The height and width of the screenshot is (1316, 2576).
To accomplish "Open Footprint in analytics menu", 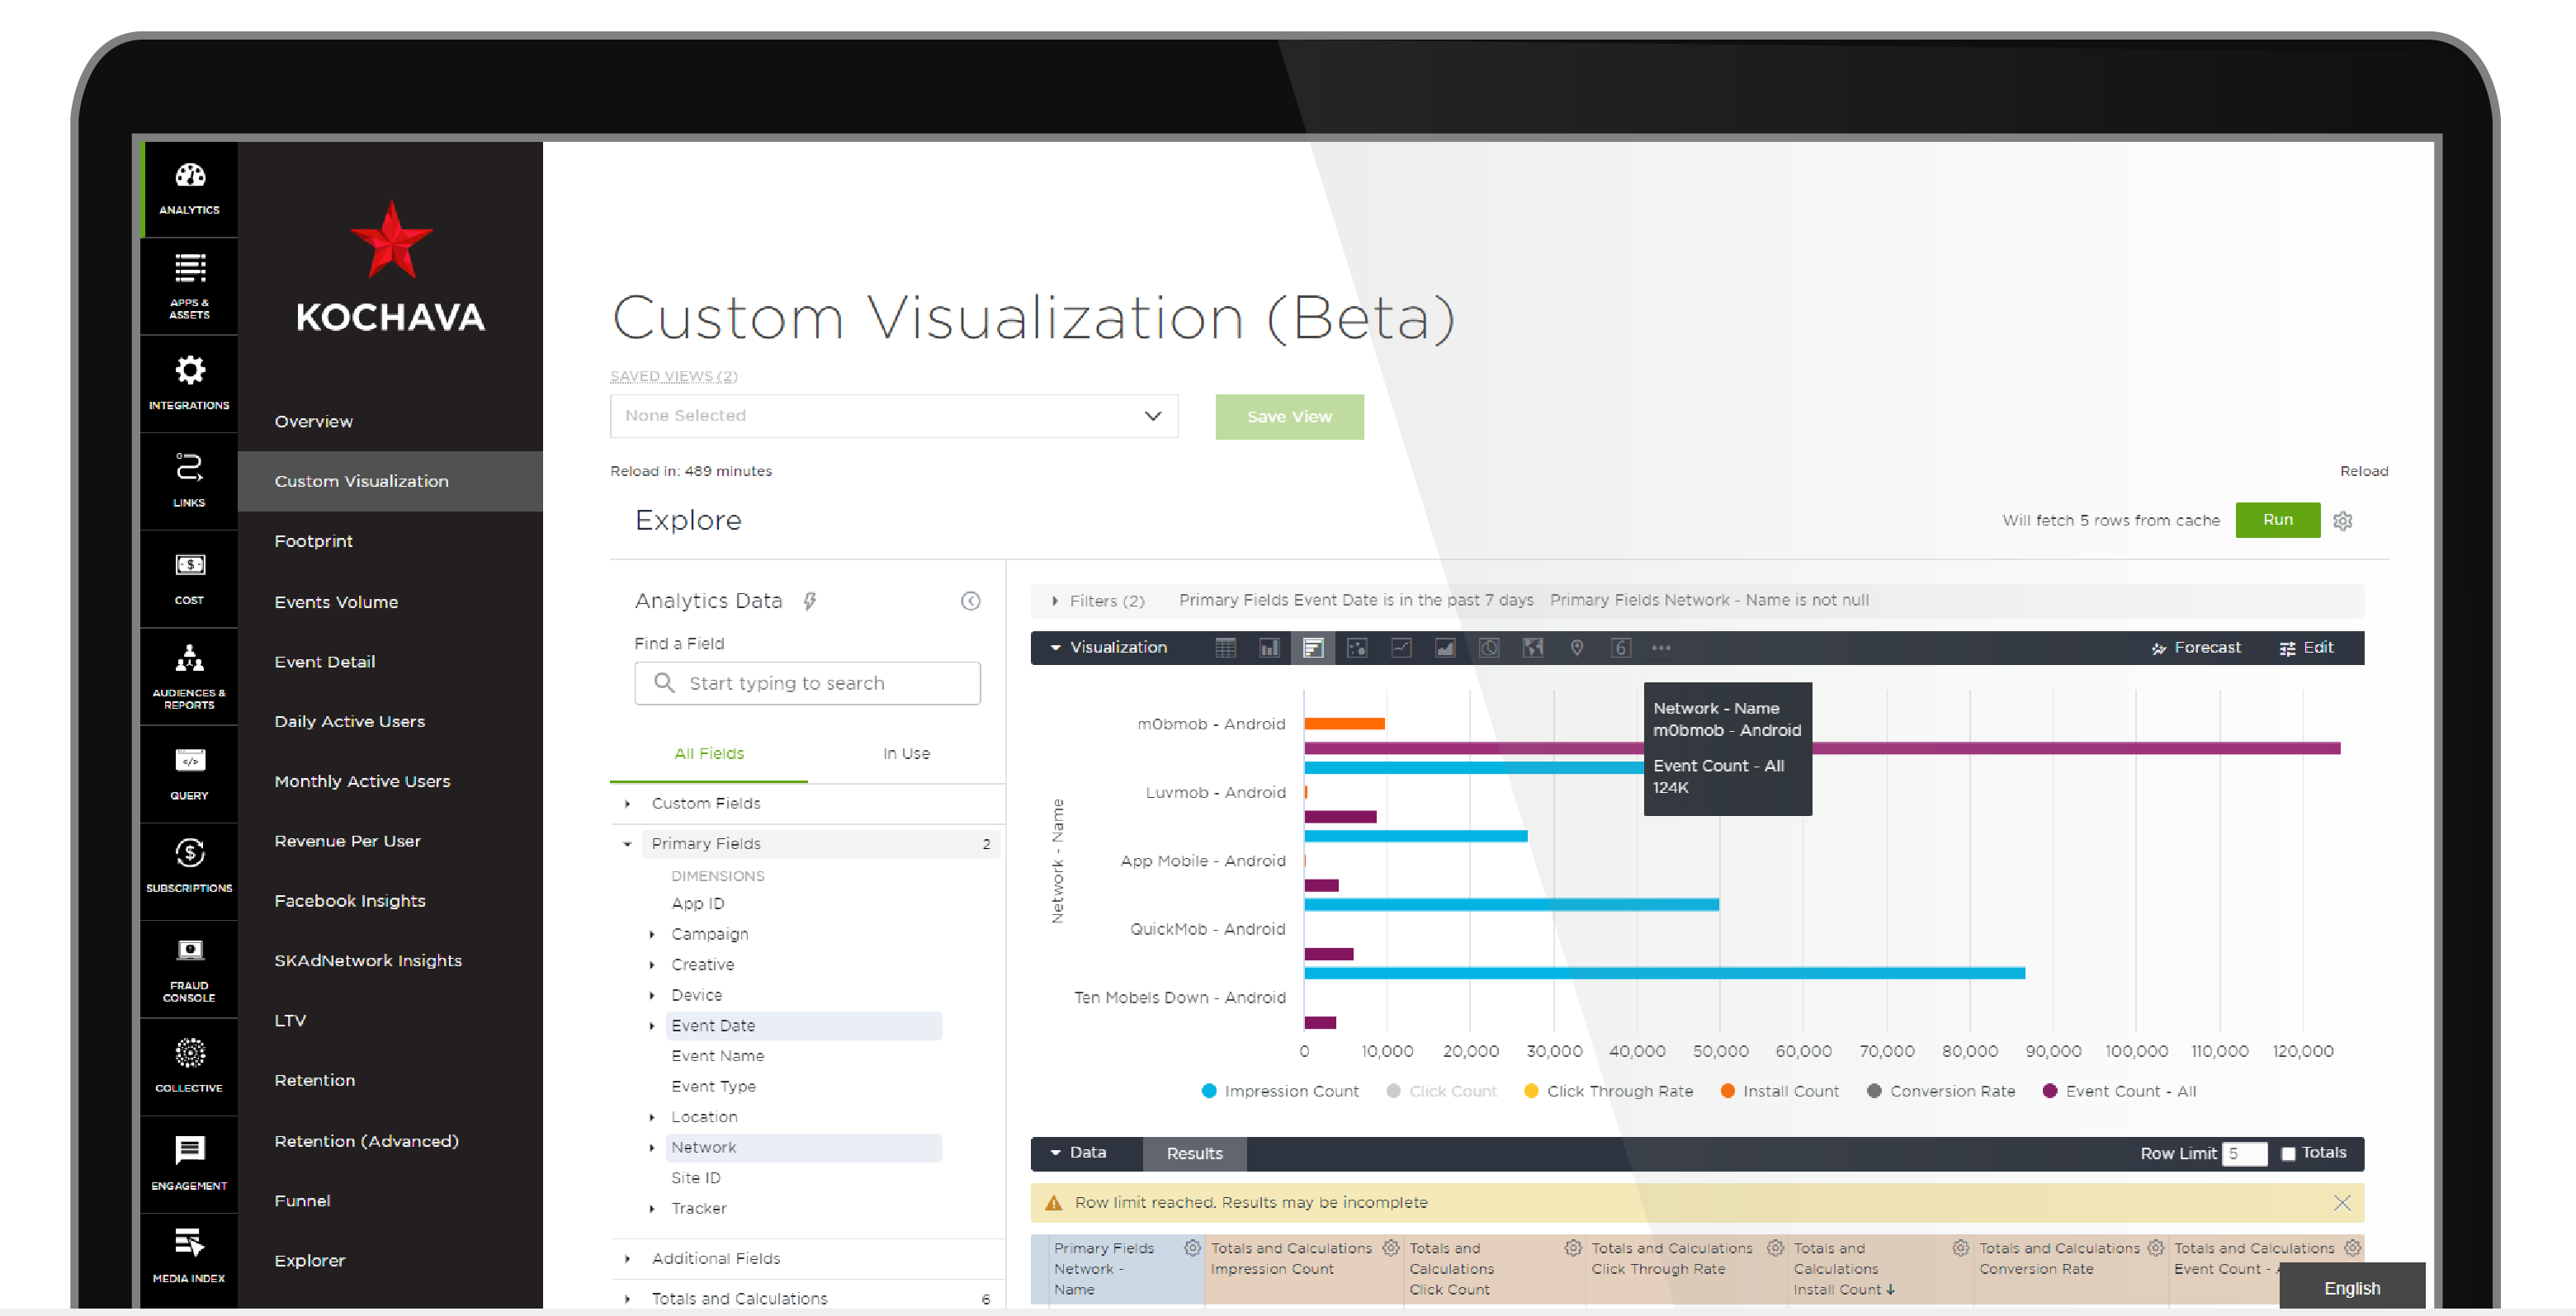I will coord(313,541).
